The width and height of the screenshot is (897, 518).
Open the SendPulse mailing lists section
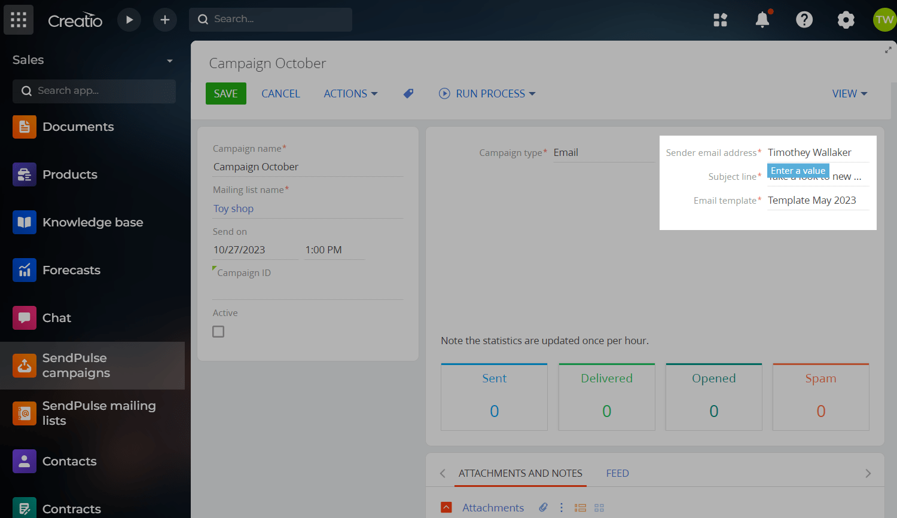point(93,413)
